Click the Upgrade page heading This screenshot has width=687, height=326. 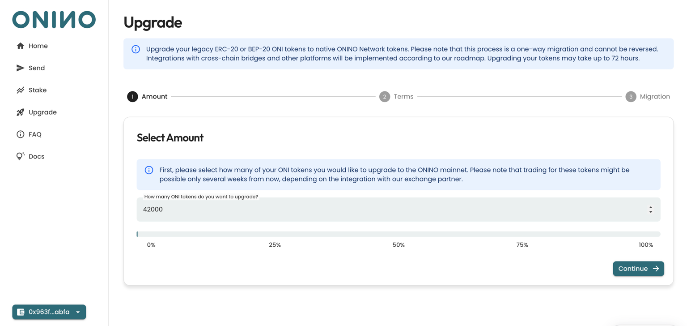153,22
